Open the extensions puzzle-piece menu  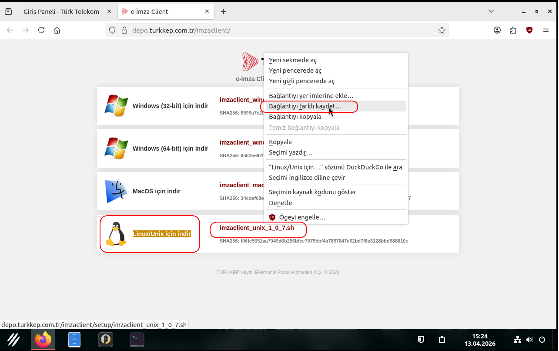(x=513, y=30)
